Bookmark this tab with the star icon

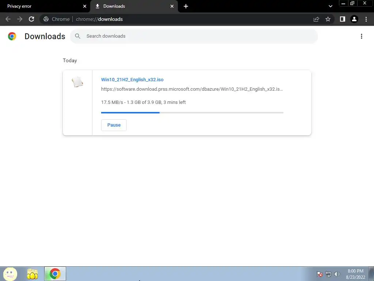click(328, 19)
